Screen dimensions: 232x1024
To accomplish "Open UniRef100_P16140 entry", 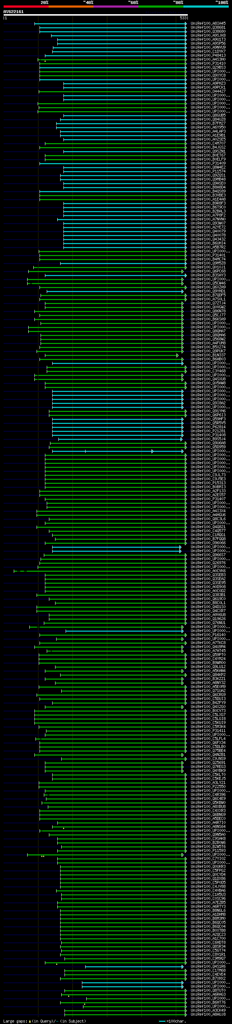I will [208, 635].
